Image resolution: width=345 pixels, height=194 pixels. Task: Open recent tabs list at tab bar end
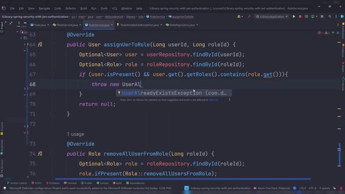click(x=338, y=25)
